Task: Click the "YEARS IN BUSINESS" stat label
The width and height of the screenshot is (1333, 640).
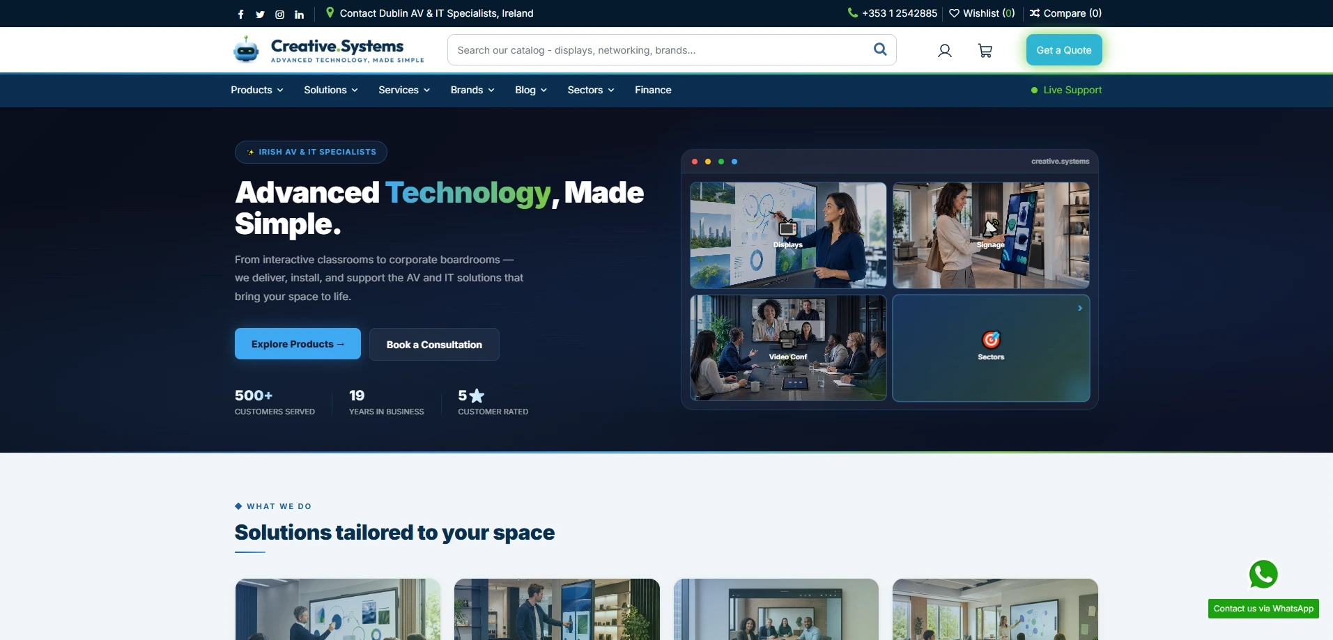Action: click(x=387, y=412)
